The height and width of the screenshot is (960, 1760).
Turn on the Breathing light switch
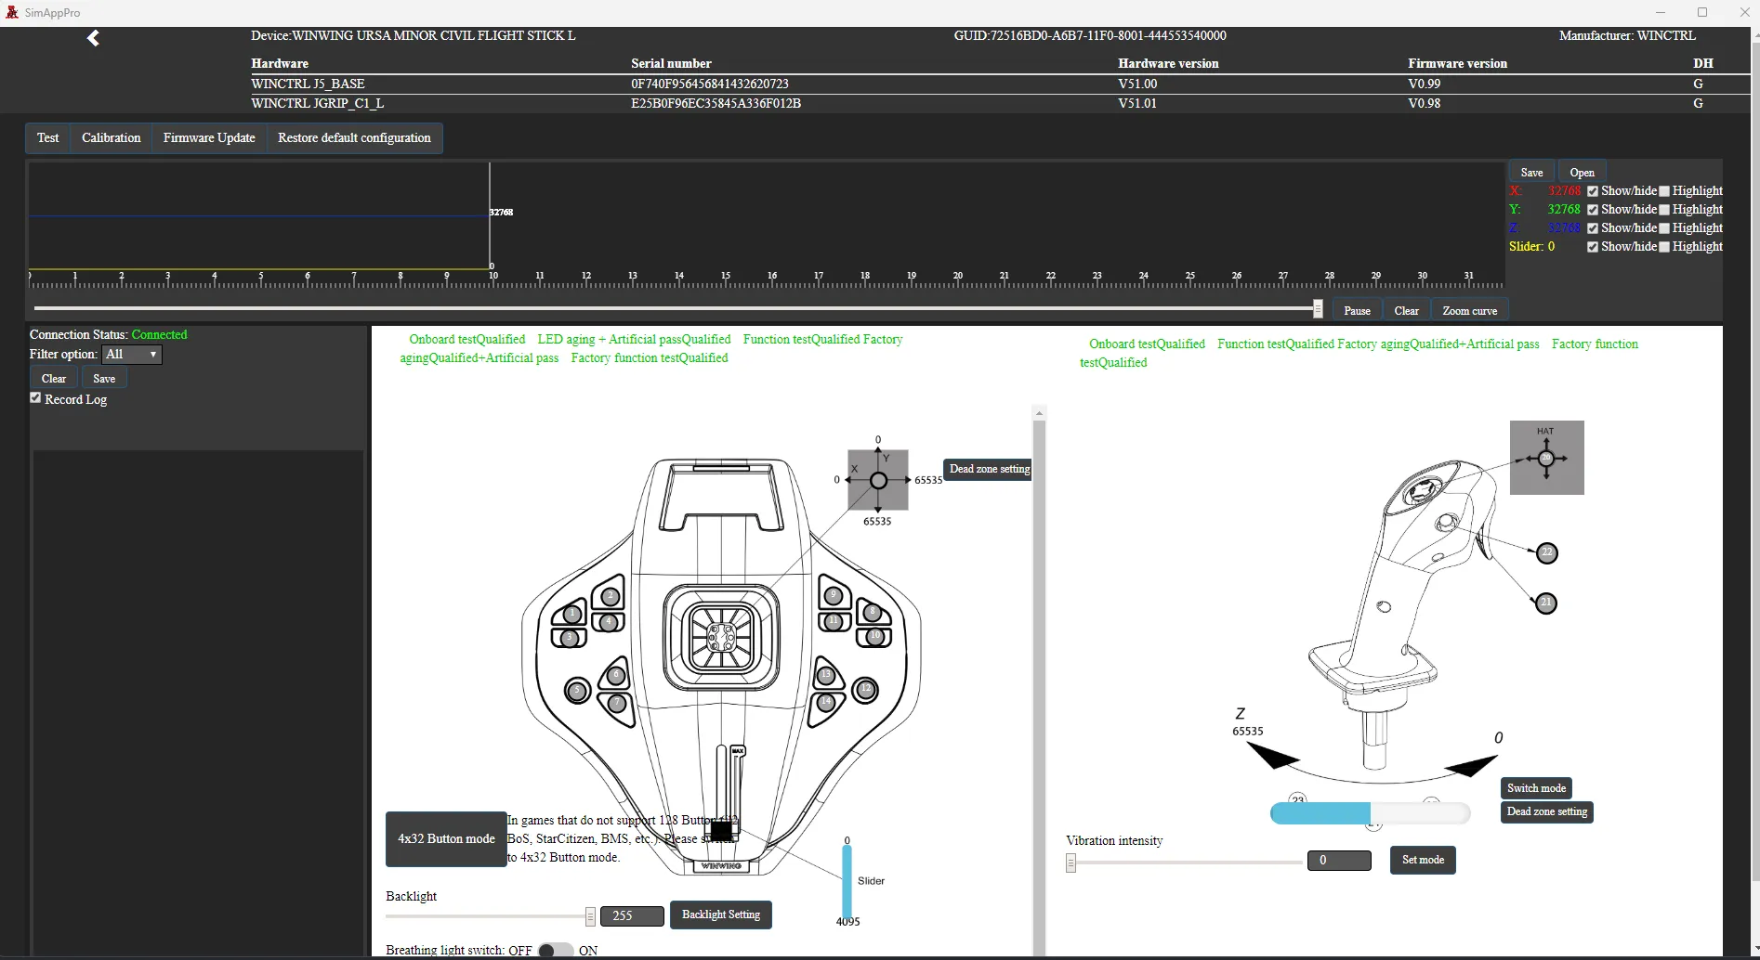click(556, 950)
